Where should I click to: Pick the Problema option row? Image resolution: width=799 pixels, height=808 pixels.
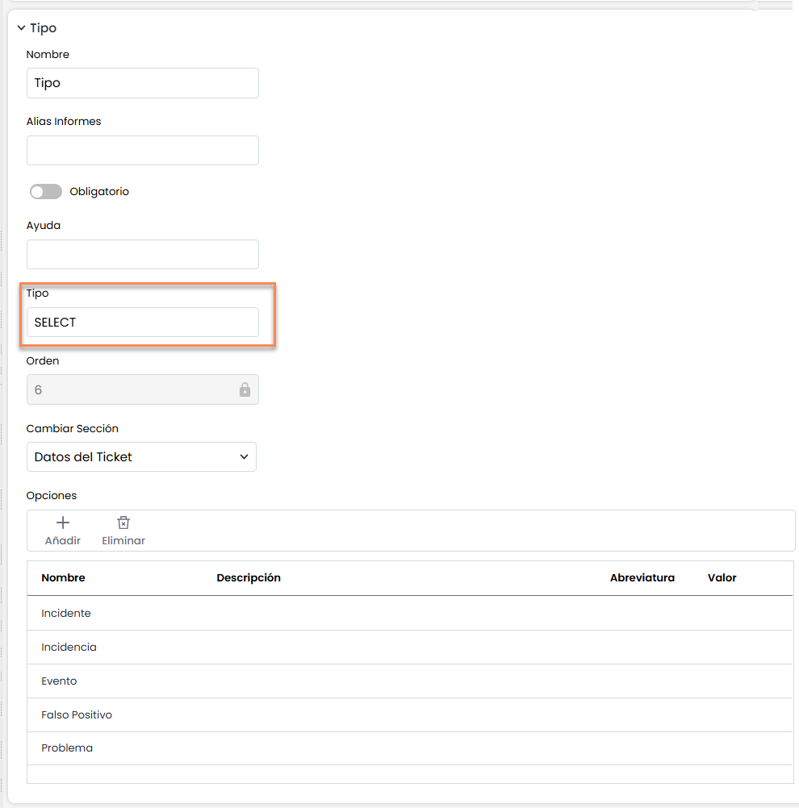click(67, 748)
